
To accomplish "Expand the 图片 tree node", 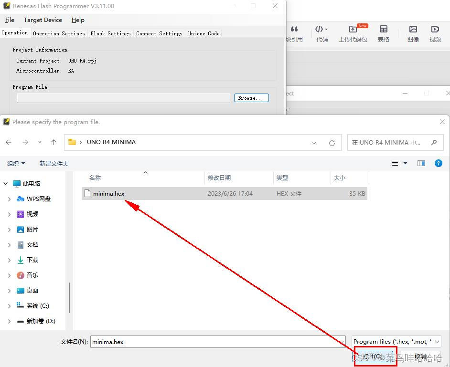I will (9, 230).
